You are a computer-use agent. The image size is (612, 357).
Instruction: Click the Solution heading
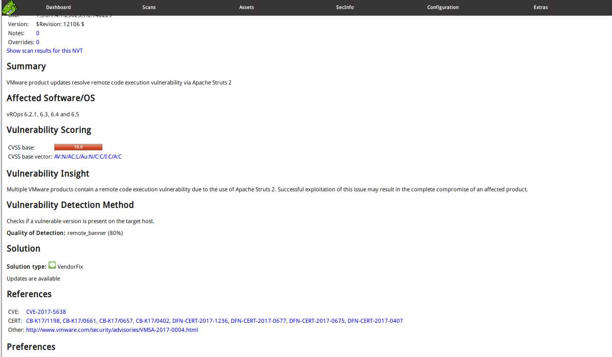(23, 249)
